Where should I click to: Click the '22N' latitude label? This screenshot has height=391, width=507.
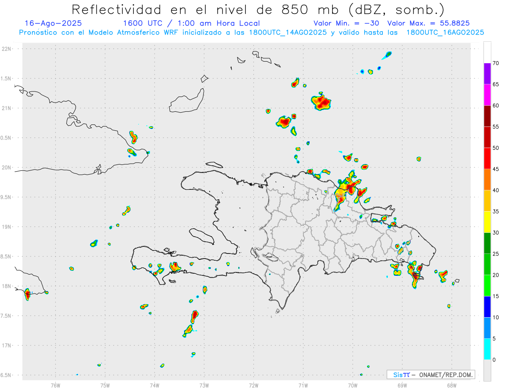coord(7,49)
